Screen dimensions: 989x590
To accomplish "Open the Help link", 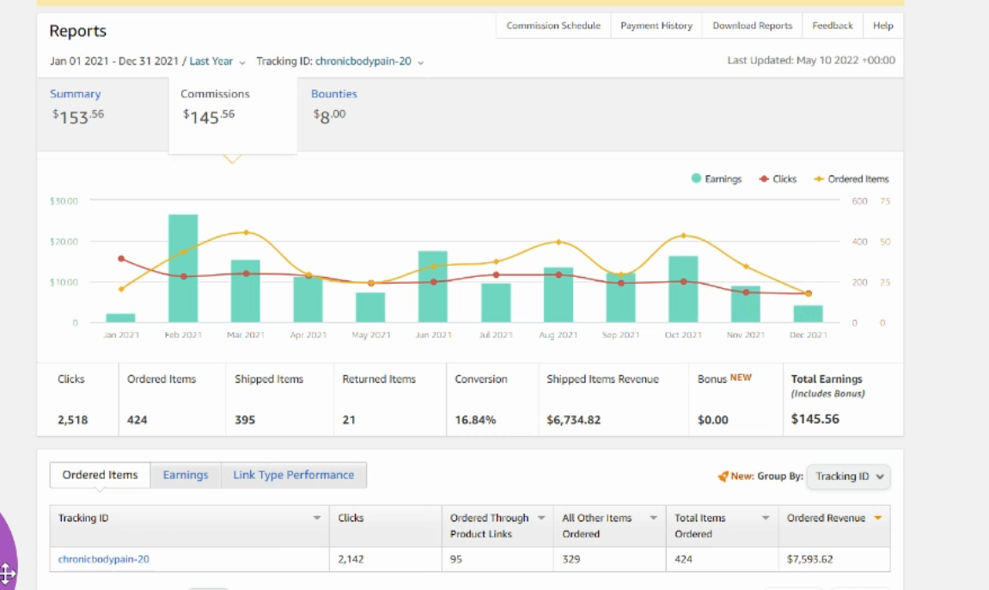I will [x=883, y=26].
